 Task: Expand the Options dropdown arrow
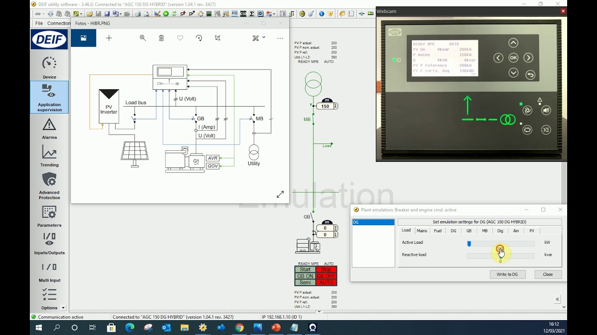(x=63, y=308)
